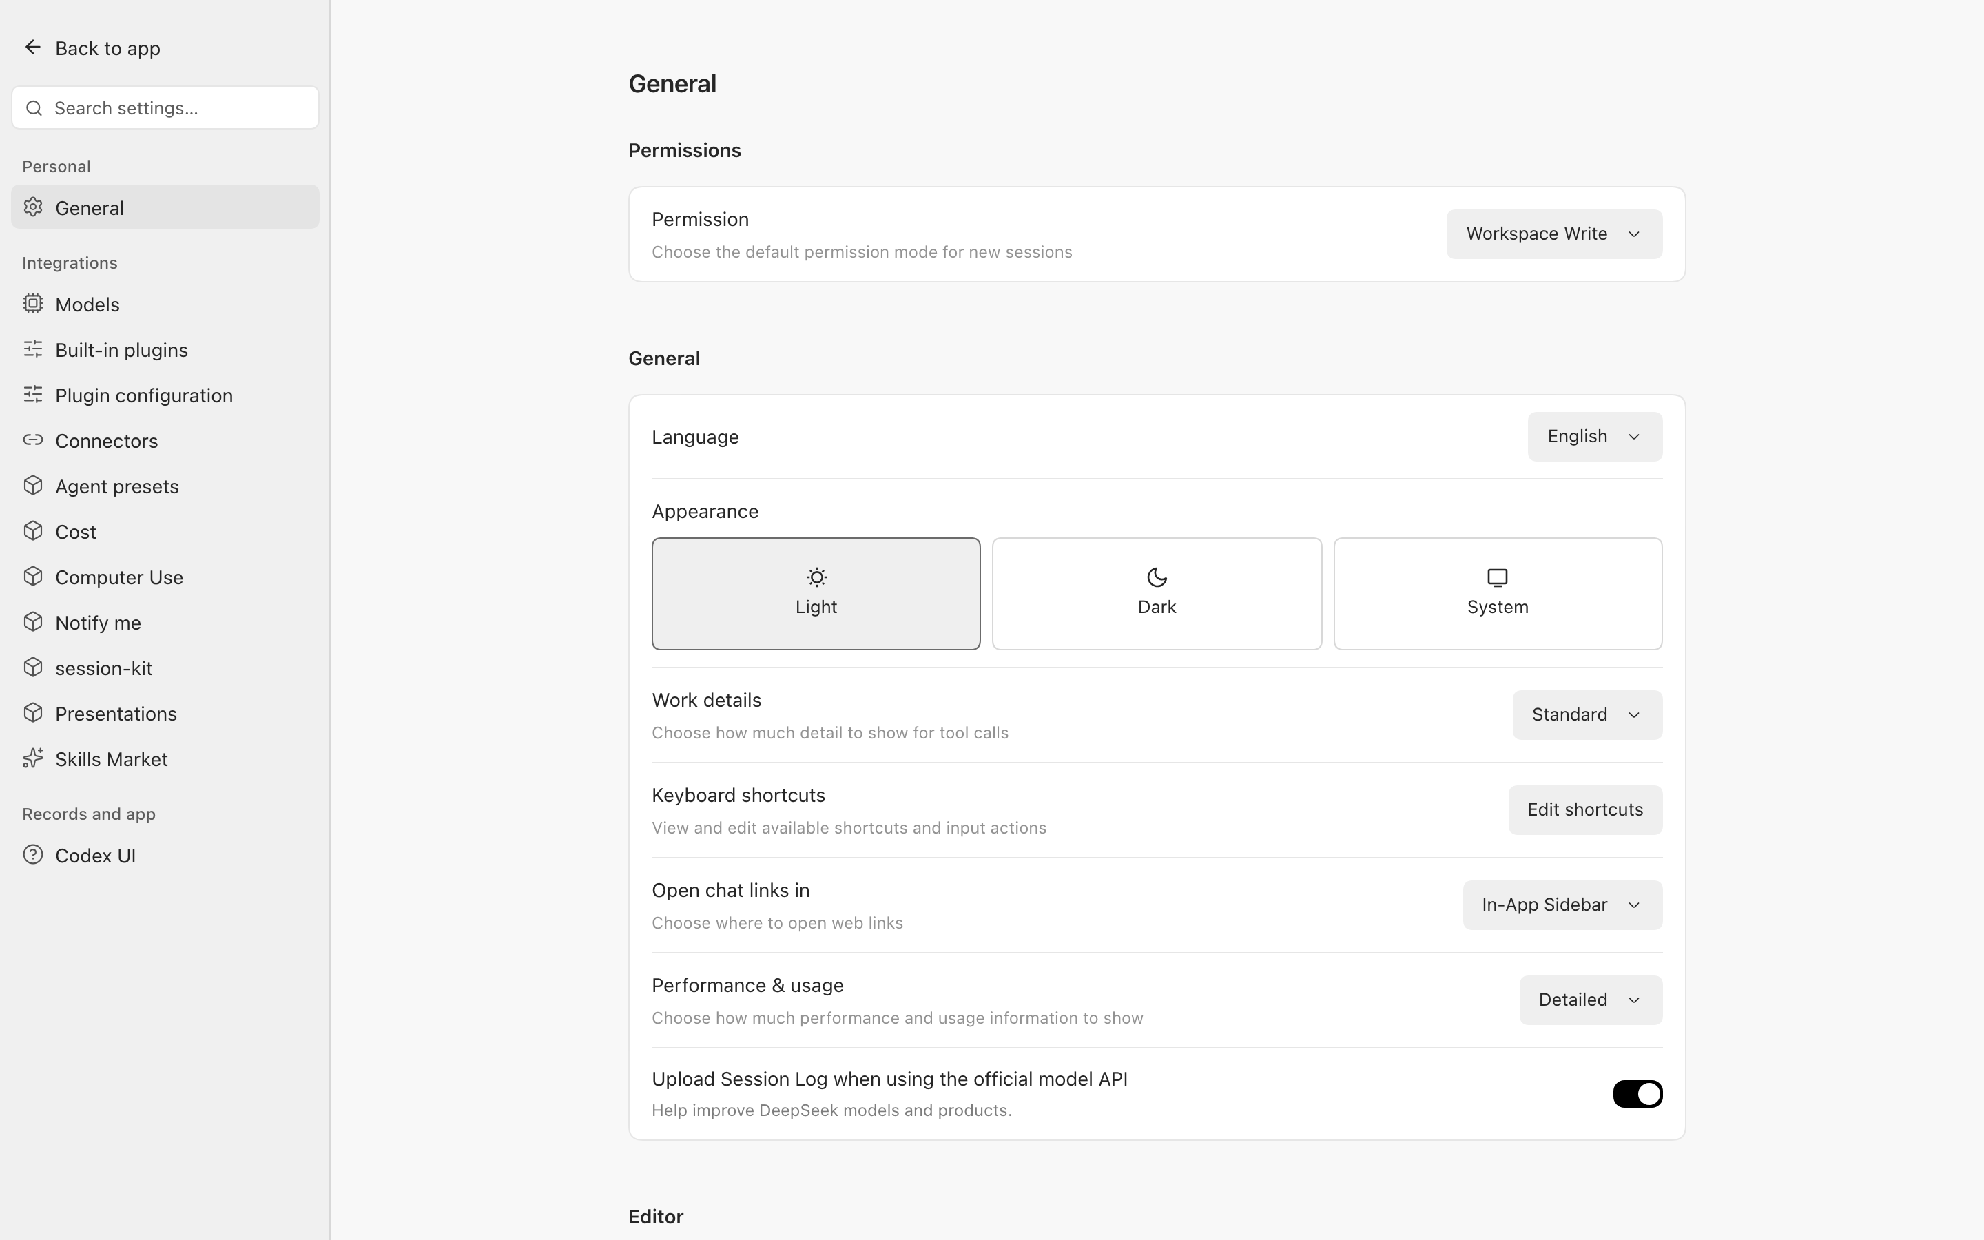
Task: Click Edit shortcuts button
Action: tap(1584, 810)
